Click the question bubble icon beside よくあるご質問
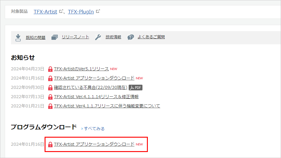This screenshot has width=281, height=158. click(x=131, y=37)
